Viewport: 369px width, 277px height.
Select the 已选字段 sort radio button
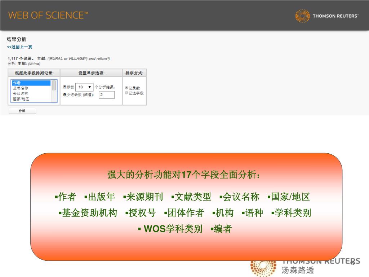126,93
